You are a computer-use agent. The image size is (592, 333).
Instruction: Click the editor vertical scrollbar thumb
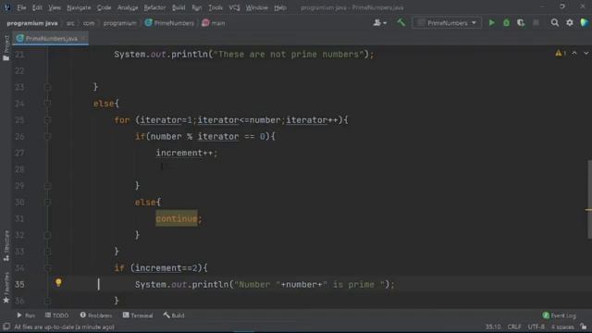pos(589,200)
